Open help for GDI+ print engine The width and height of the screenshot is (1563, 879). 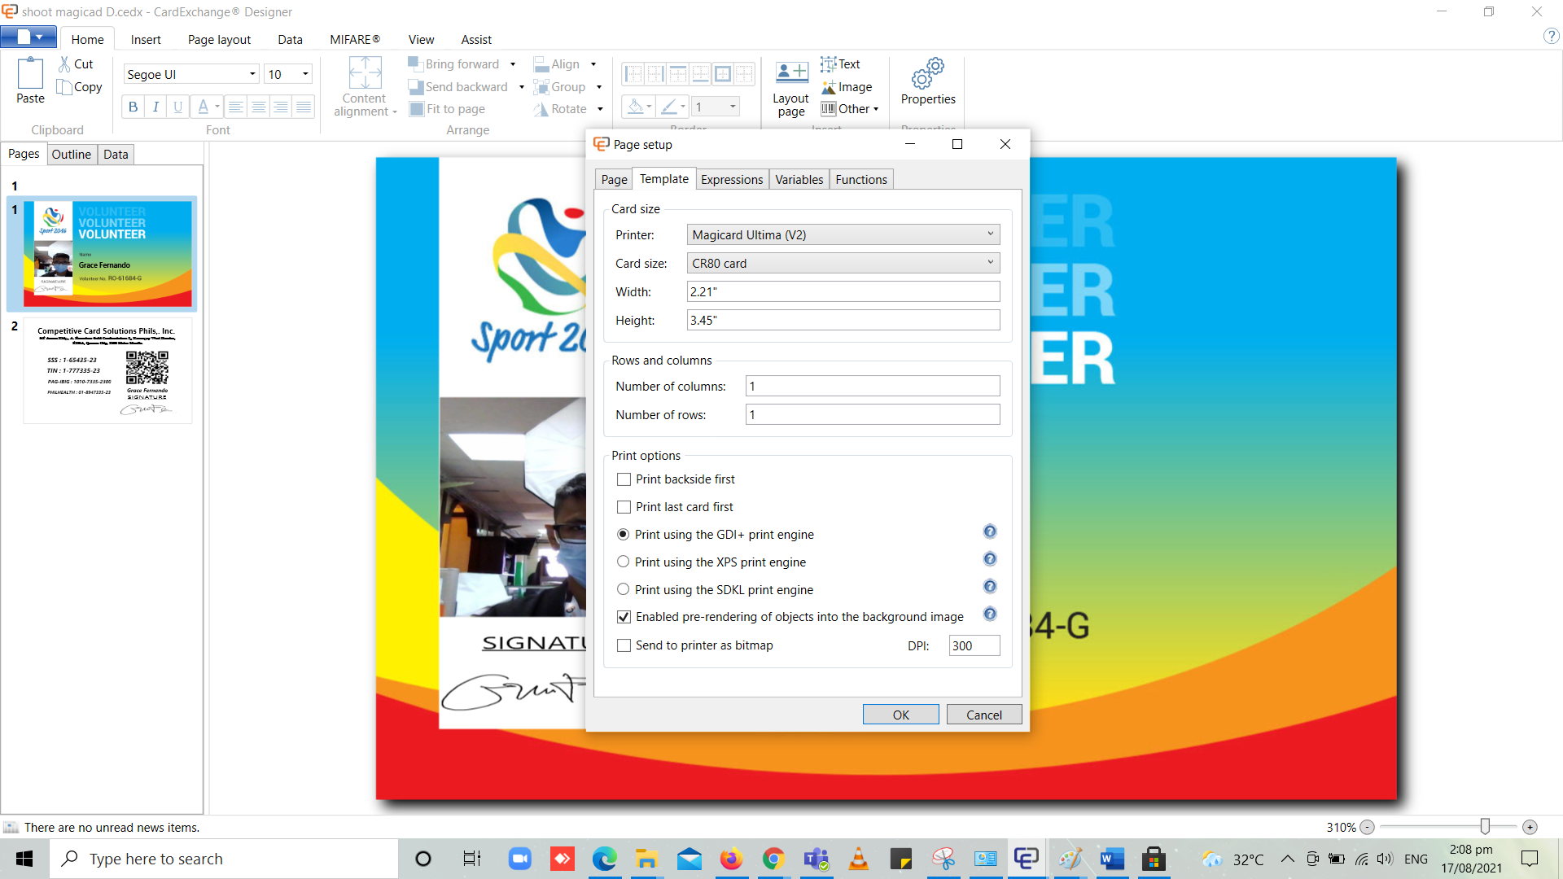coord(990,531)
